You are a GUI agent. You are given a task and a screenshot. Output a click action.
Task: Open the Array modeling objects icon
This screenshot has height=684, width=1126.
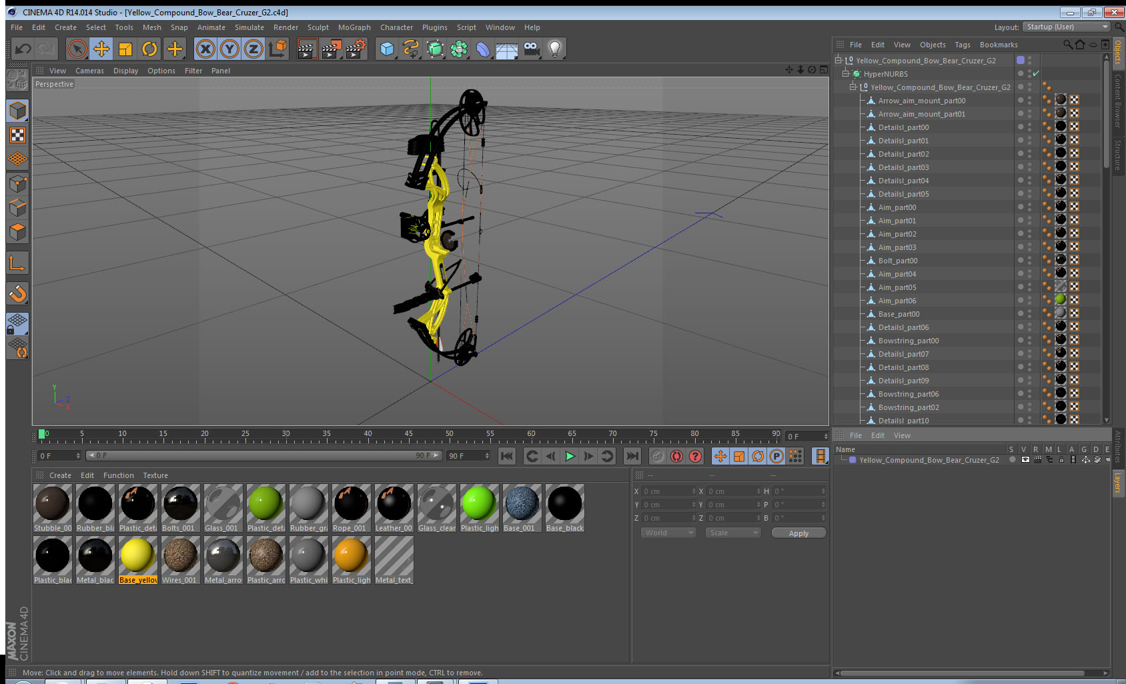tap(459, 49)
